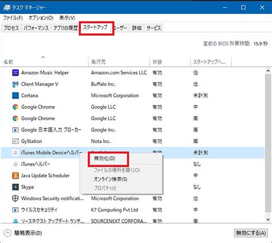Image resolution: width=272 pixels, height=243 pixels.
Task: Switch to the パフォーマンス tab
Action: (x=36, y=28)
